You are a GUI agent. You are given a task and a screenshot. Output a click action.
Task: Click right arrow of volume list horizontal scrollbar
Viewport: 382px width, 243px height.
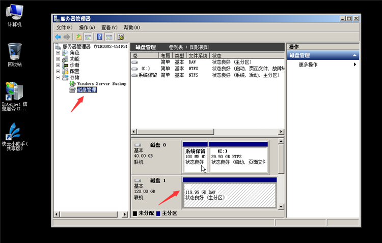click(281, 132)
